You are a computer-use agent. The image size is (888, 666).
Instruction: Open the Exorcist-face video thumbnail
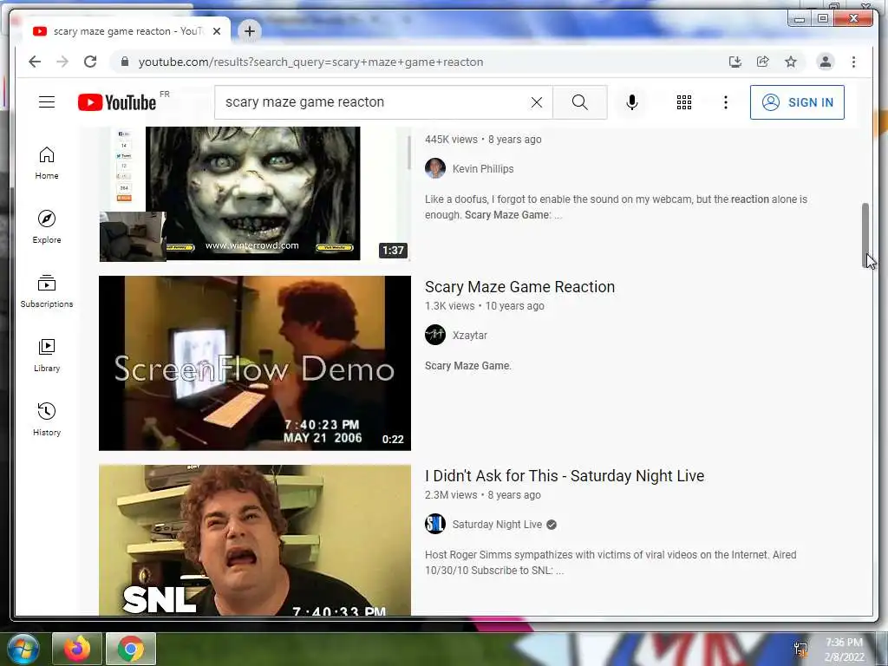coord(255,193)
